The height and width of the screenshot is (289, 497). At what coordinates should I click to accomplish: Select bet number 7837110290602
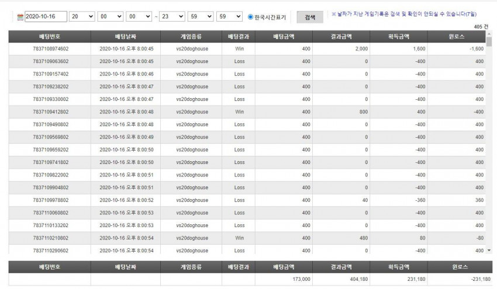coord(51,250)
